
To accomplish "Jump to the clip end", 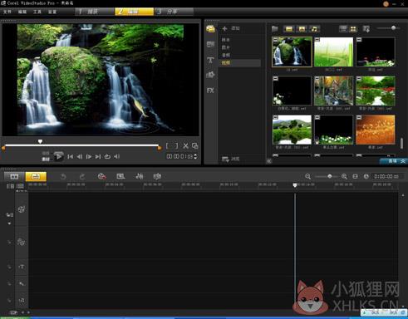I will [98, 157].
